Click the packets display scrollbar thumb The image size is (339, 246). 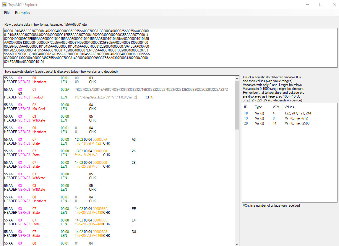[237, 105]
